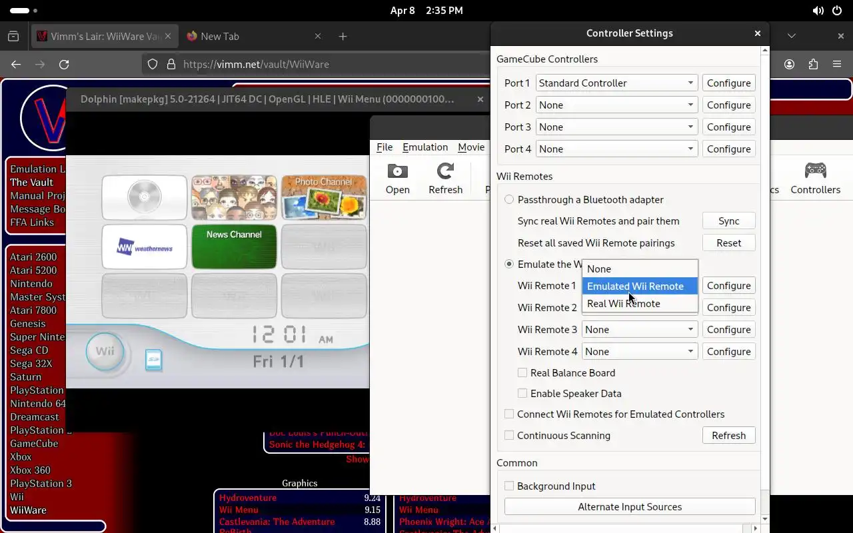Open Atari 2600 link in Vimm's sidebar
The height and width of the screenshot is (533, 853).
33,257
